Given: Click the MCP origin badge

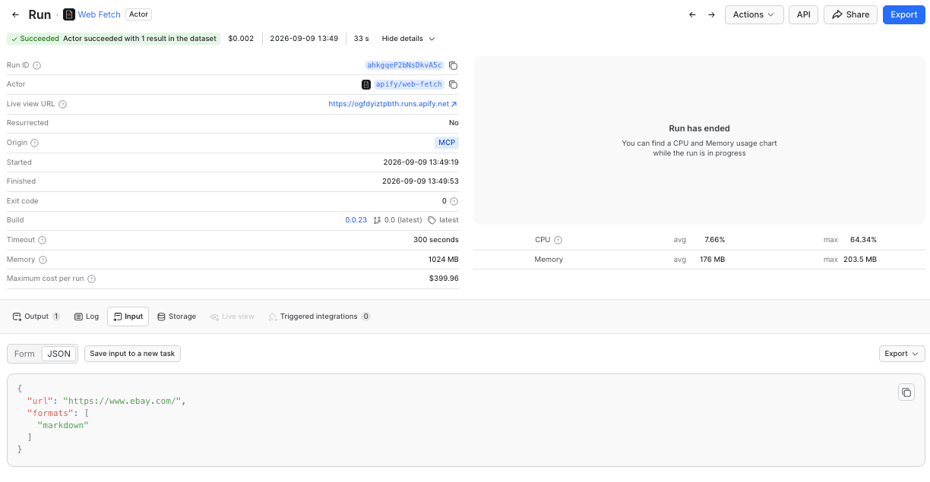Looking at the screenshot, I should tap(447, 143).
